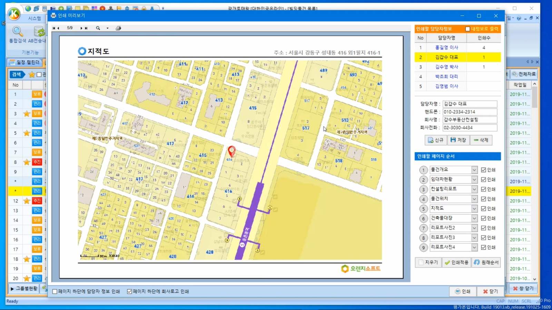
Task: Open the 시스템 ribbon tab
Action: pos(34,18)
